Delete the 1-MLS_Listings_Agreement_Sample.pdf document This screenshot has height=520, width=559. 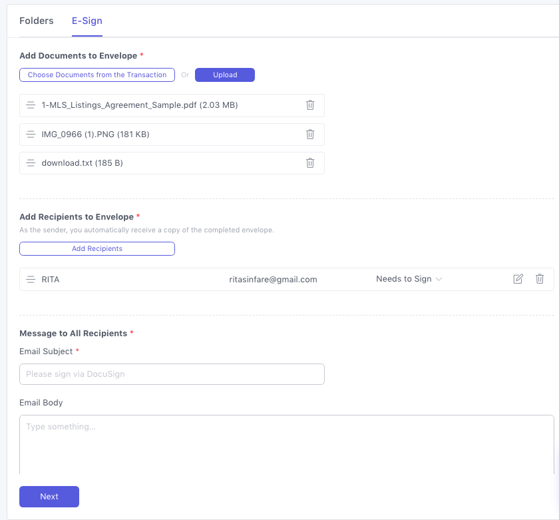[x=310, y=105]
